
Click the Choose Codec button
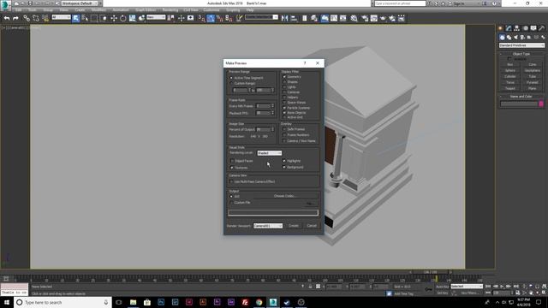(285, 196)
